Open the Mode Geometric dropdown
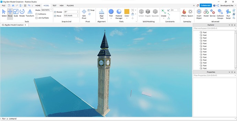 (x=47, y=10)
